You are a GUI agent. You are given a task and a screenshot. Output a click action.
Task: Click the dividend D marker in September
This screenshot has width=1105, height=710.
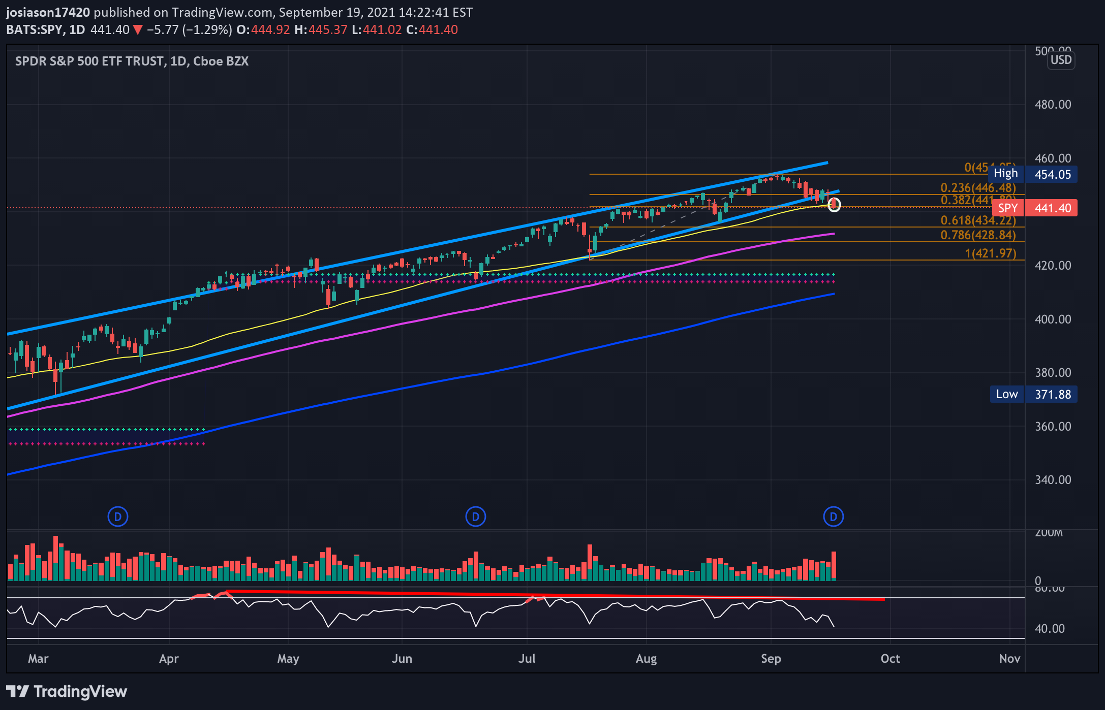pos(834,517)
